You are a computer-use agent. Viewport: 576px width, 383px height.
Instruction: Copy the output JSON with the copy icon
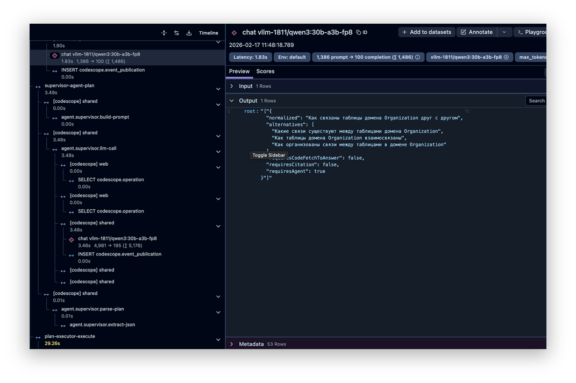[467, 111]
